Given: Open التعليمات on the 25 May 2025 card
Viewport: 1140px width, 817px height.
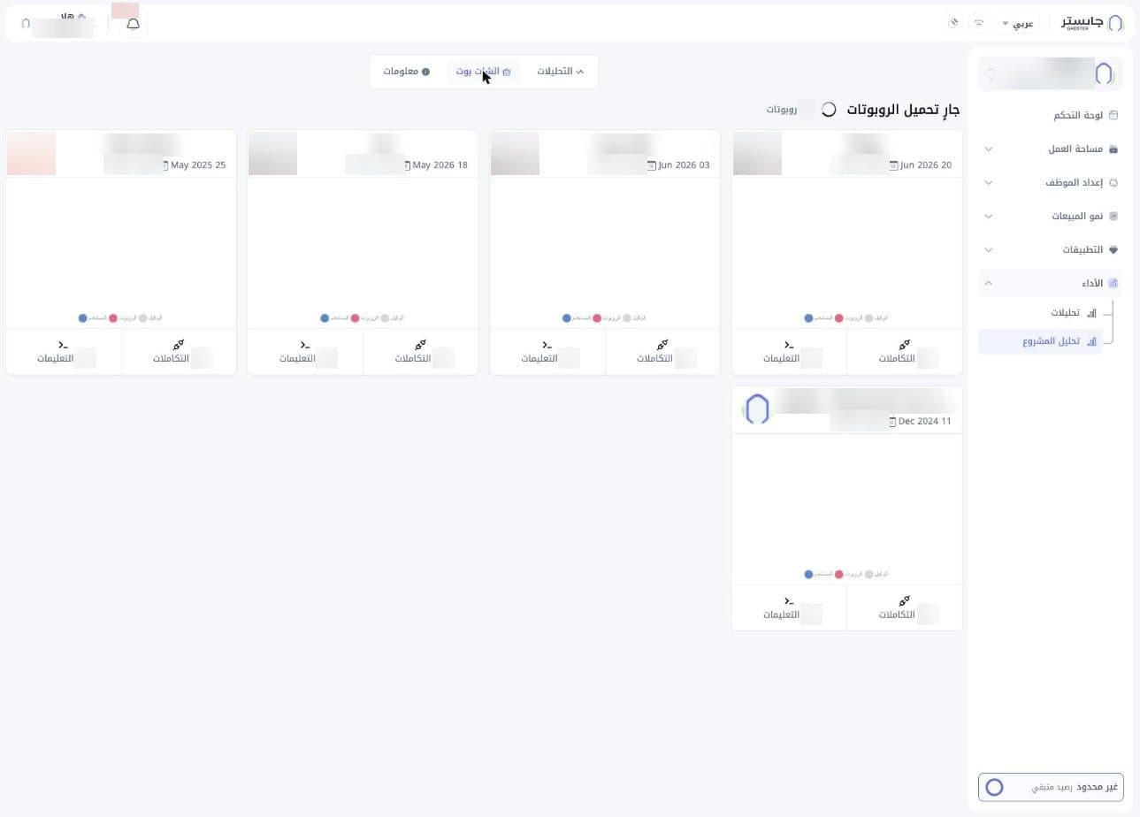Looking at the screenshot, I should click(x=64, y=352).
